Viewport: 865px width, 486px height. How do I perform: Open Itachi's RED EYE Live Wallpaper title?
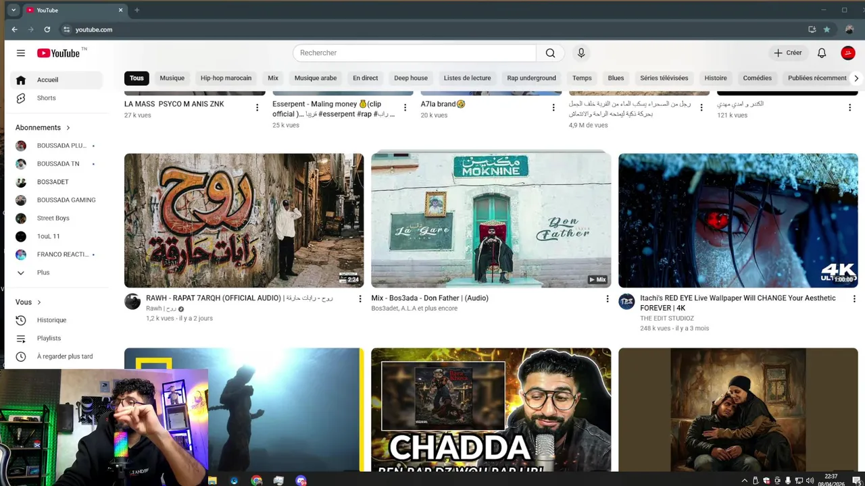tap(738, 303)
